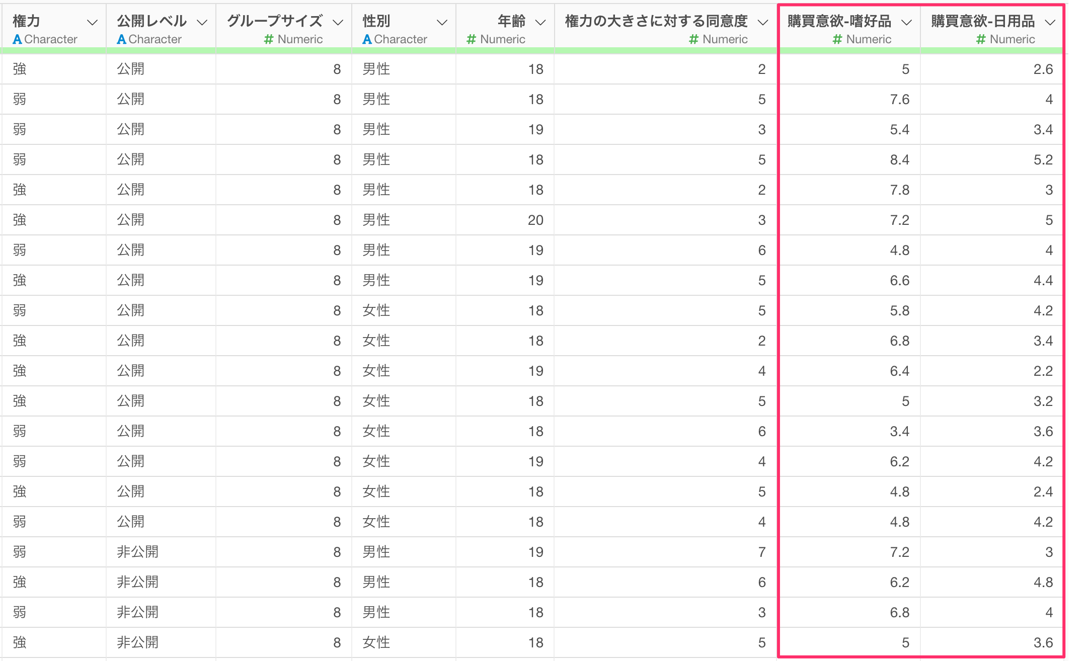Click the Character type icon under 性別
Screen dimensions: 1089x661
coord(367,39)
